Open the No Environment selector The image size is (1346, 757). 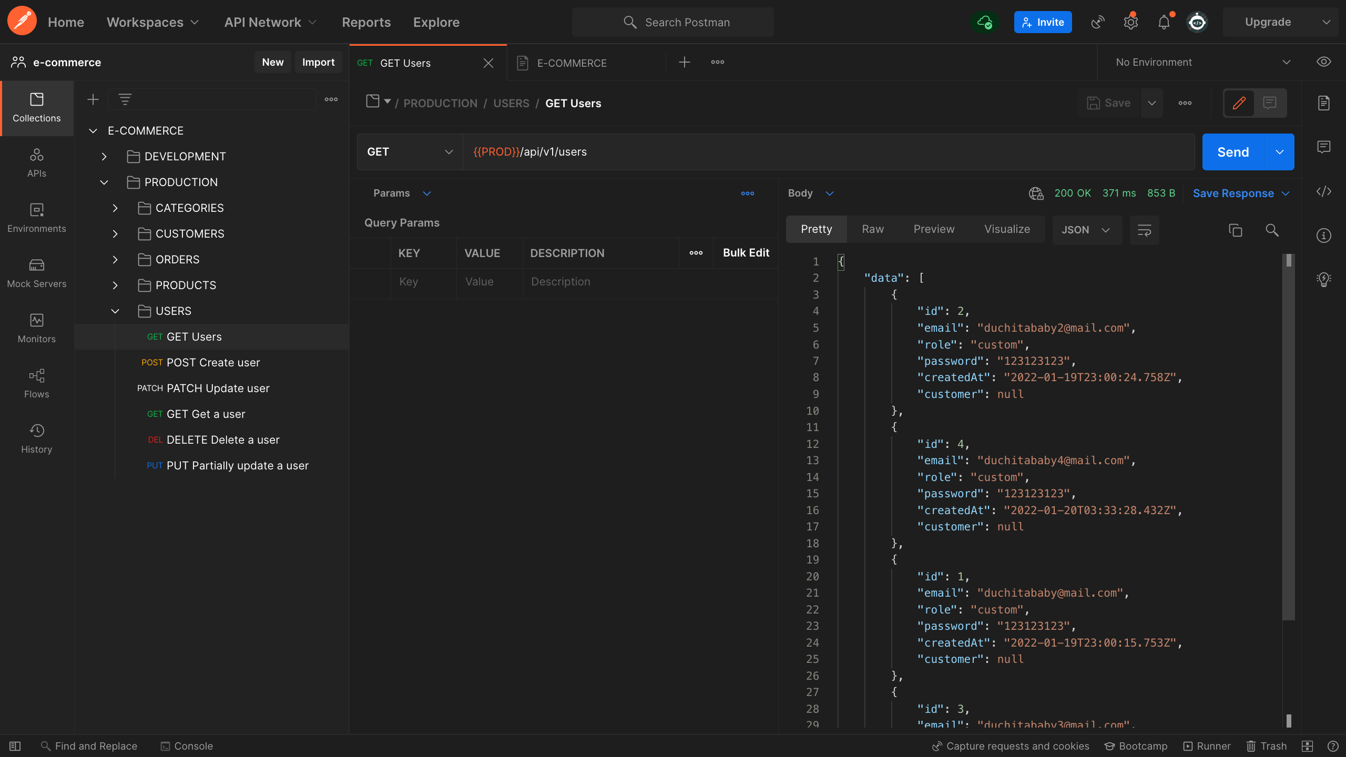tap(1203, 62)
